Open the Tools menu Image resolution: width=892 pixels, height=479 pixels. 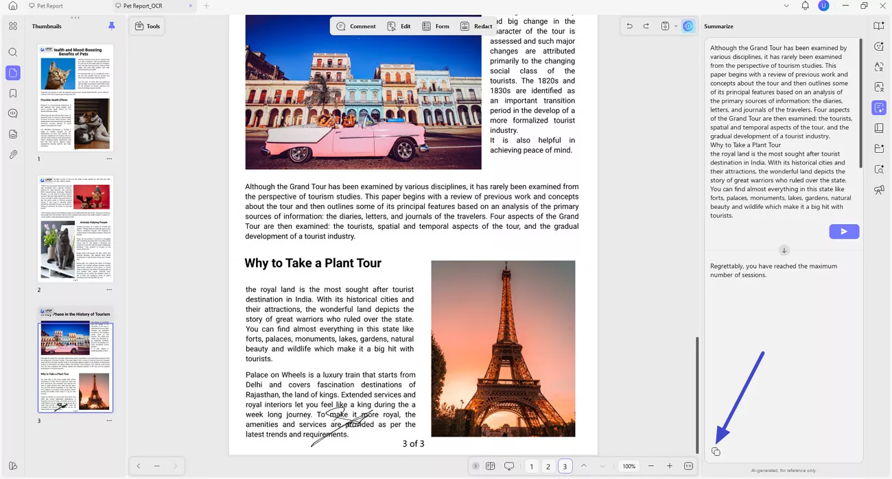coord(147,26)
